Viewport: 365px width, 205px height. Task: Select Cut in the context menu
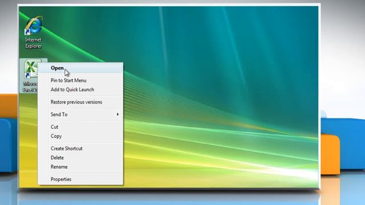point(80,127)
